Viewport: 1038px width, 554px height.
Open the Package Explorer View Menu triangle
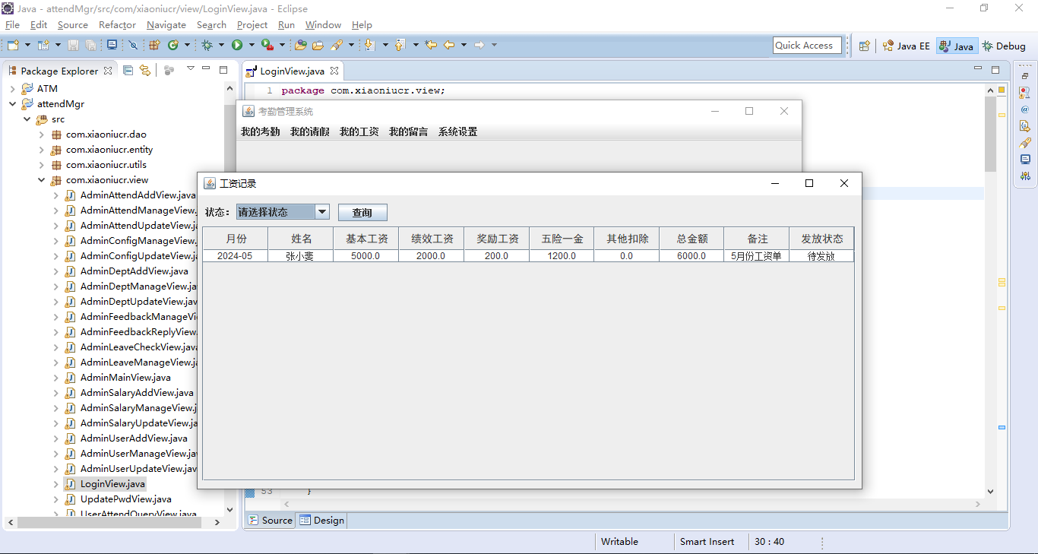click(191, 69)
